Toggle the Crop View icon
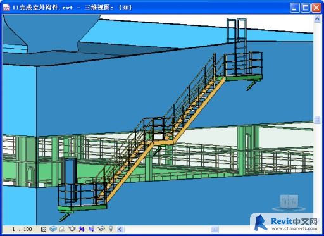The width and height of the screenshot is (324, 236). [x=82, y=228]
